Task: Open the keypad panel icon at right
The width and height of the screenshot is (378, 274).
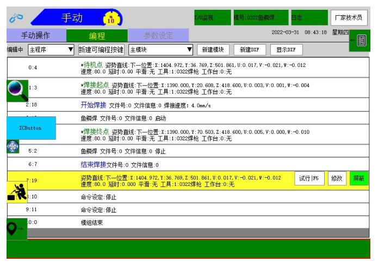Action: 360,40
